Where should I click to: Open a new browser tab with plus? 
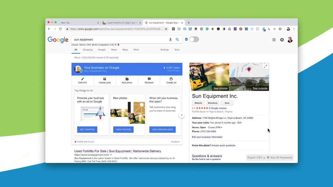189,23
